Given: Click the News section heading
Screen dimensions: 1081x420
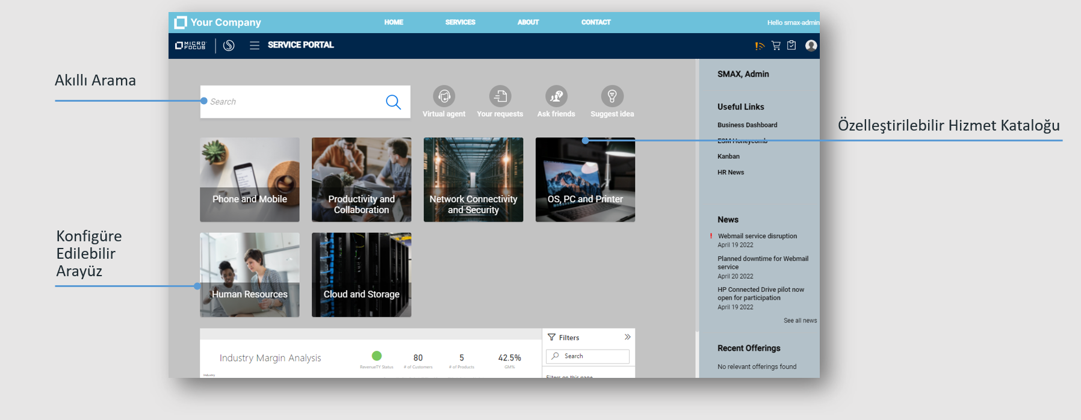Looking at the screenshot, I should [x=728, y=220].
